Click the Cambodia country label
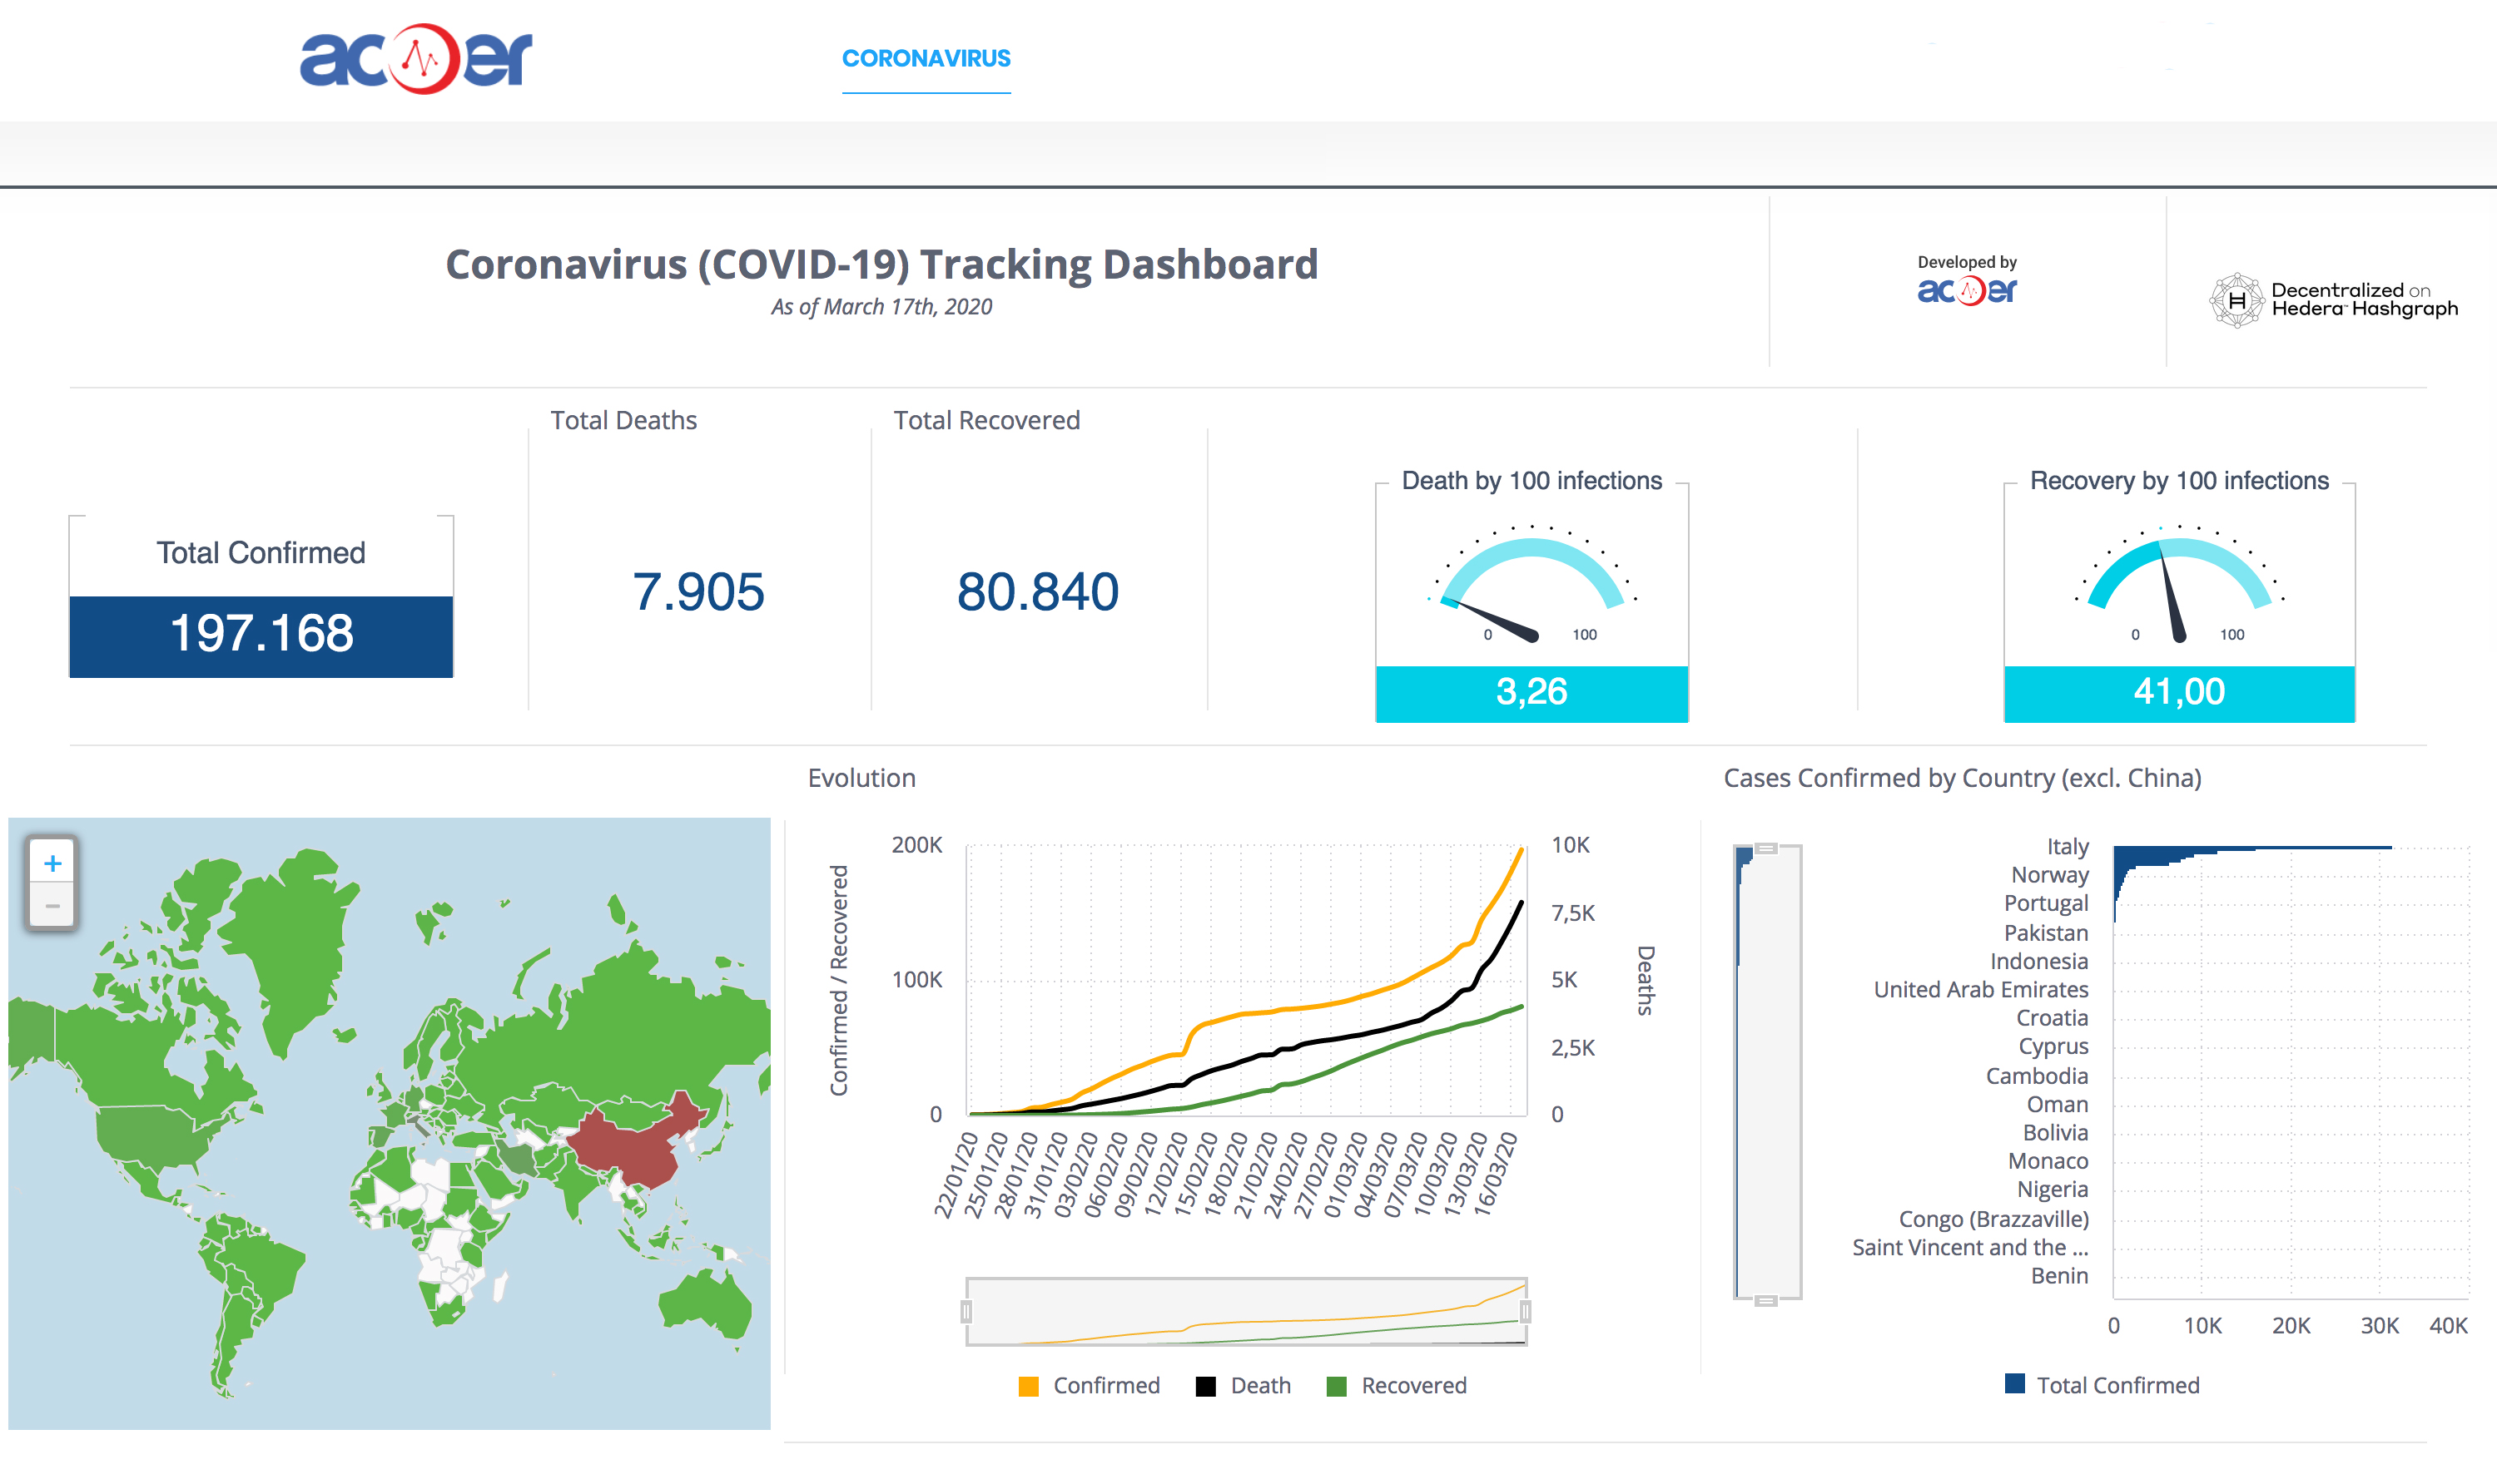The image size is (2497, 1484). (2037, 1076)
